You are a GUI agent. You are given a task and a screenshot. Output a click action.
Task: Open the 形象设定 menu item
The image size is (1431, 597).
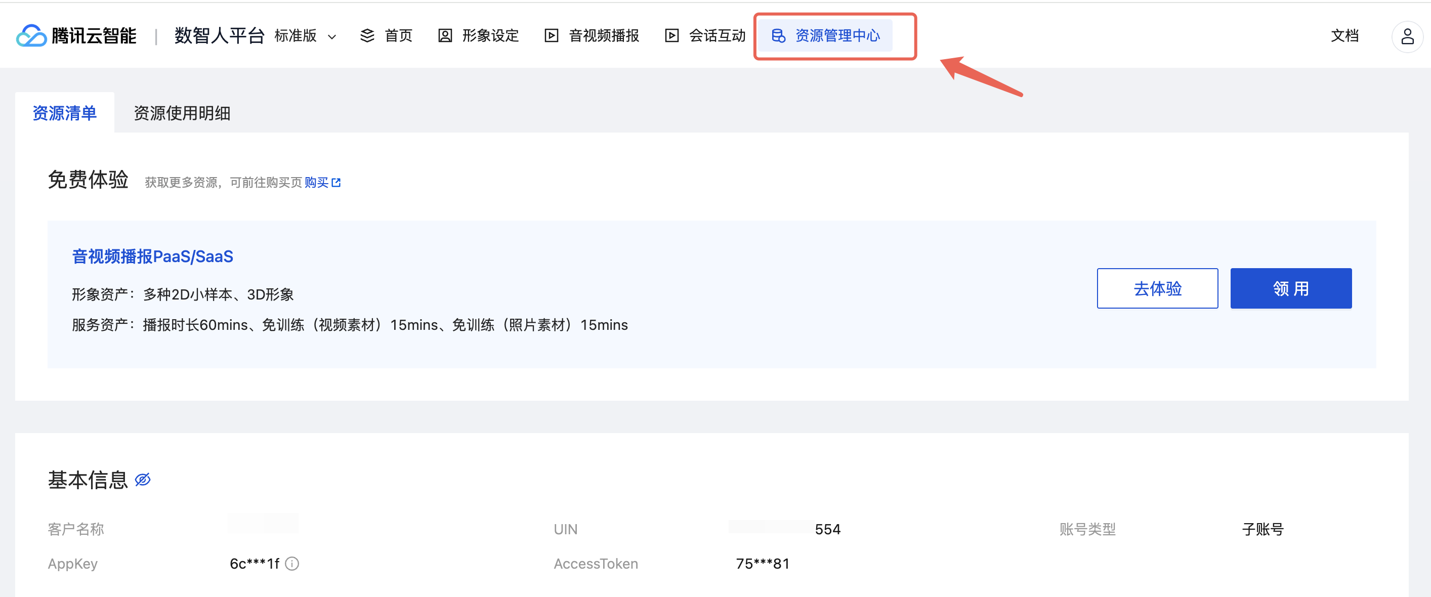[490, 35]
